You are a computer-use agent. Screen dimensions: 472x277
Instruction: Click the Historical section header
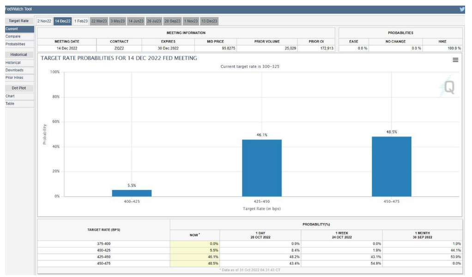pyautogui.click(x=18, y=55)
